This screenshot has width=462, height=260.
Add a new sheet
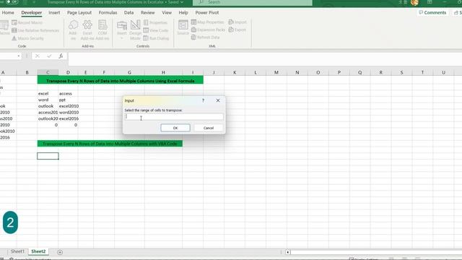pyautogui.click(x=60, y=252)
